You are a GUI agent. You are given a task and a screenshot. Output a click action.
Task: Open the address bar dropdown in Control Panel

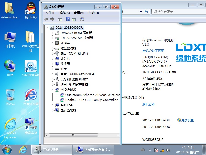141,12
